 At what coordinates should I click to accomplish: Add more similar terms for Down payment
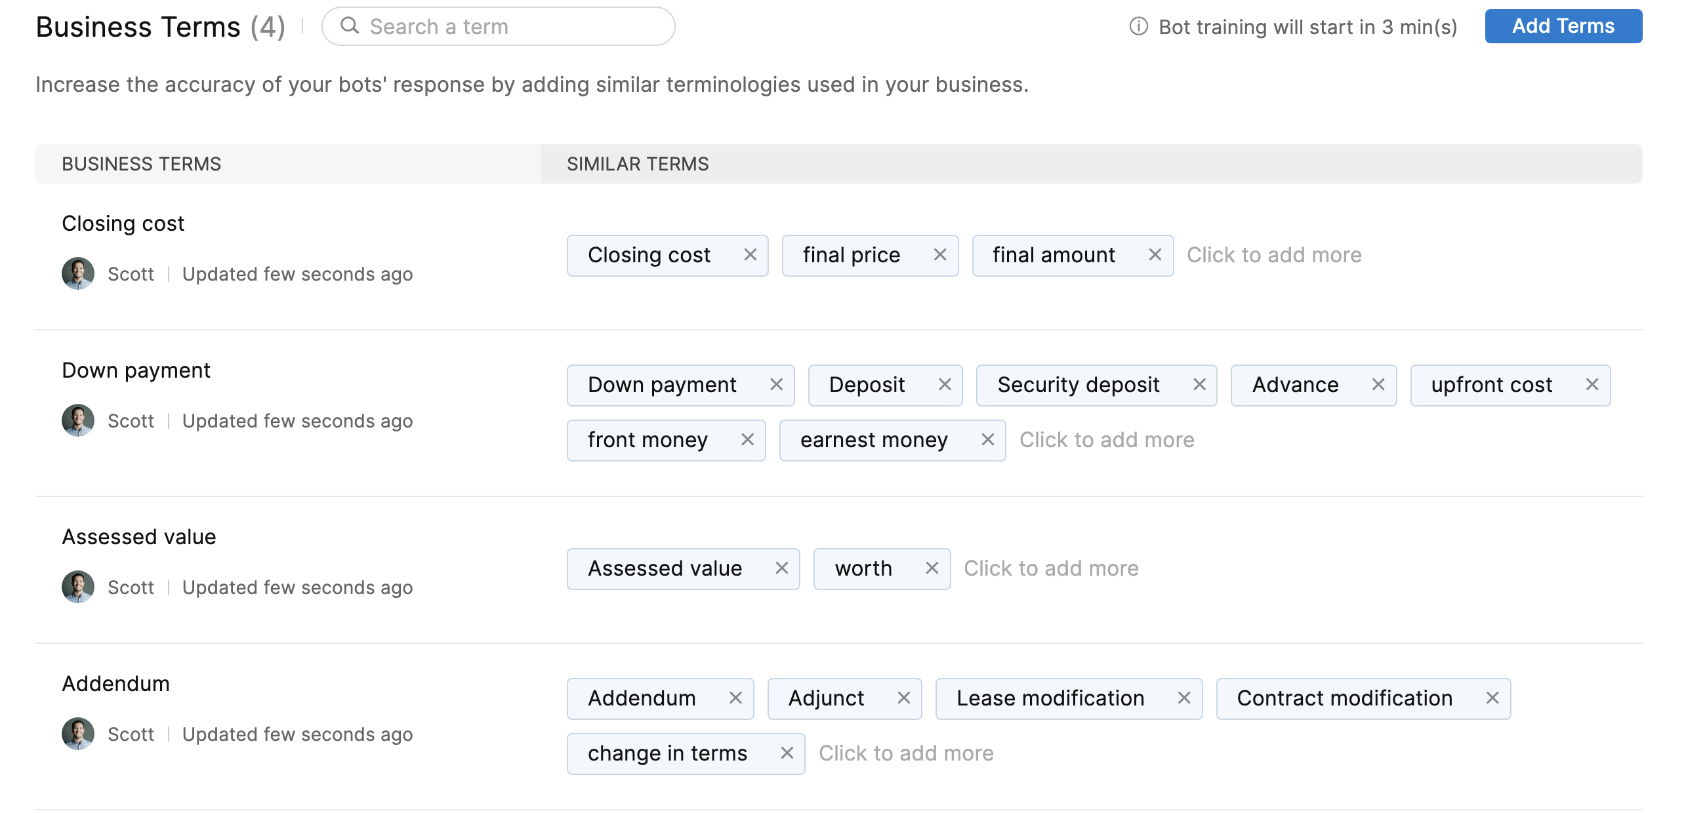click(1106, 440)
